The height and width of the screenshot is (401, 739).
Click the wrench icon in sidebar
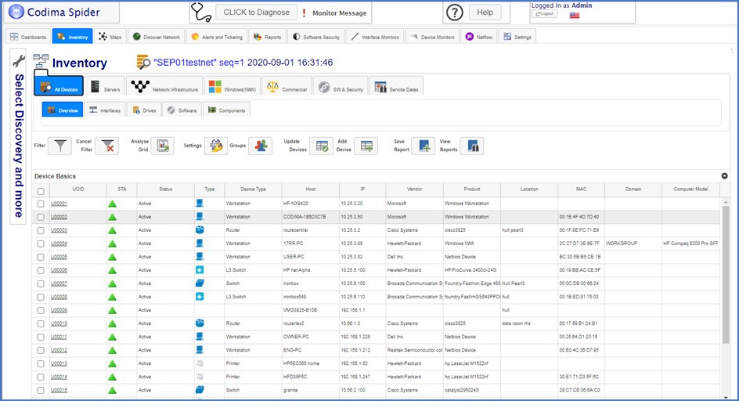19,60
